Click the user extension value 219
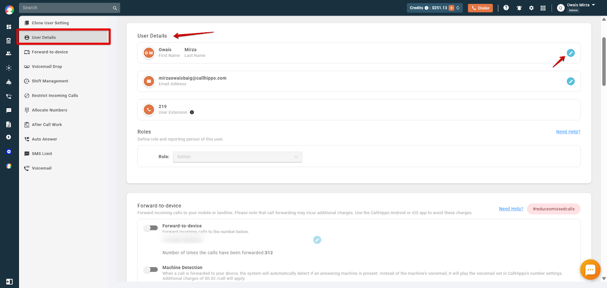607x288 pixels. [x=163, y=106]
